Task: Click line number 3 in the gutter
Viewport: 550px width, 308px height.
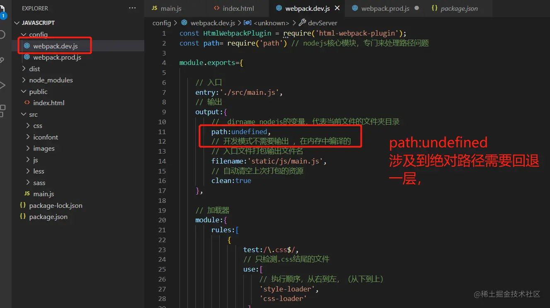Action: point(164,53)
